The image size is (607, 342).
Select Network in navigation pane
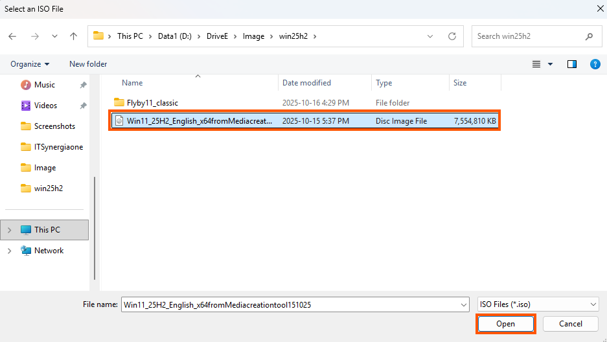49,251
